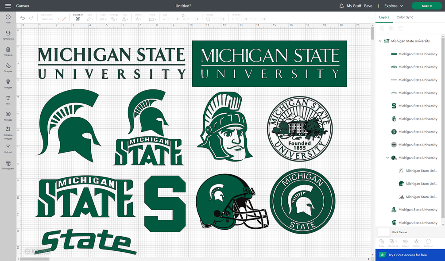This screenshot has height=261, width=445.
Task: Zoom out with the minus button
Action: tap(27, 251)
